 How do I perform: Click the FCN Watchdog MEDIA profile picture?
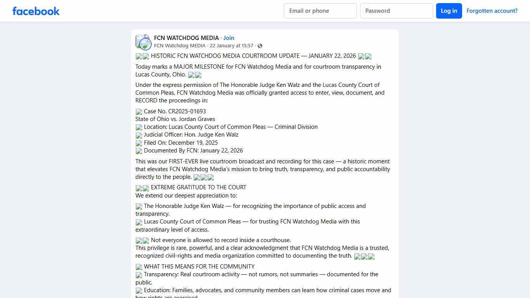point(143,42)
